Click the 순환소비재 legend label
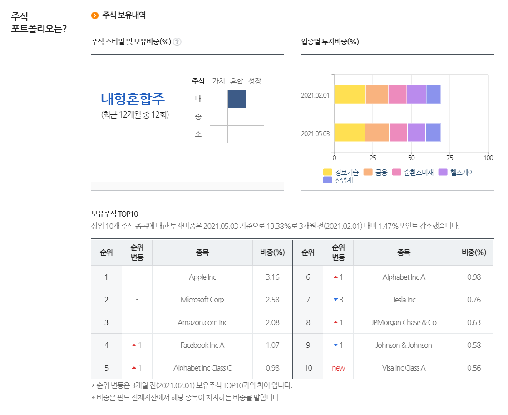 pyautogui.click(x=419, y=173)
